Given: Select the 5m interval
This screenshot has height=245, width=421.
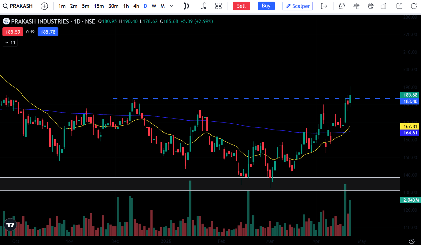Looking at the screenshot, I should (x=86, y=6).
